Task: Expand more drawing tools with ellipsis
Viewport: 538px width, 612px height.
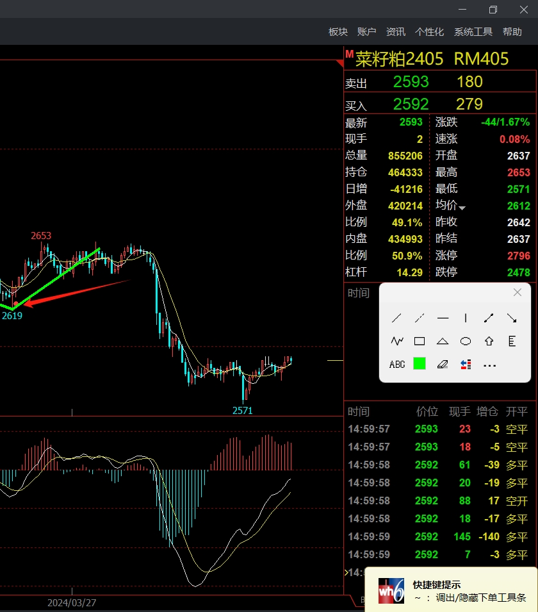Action: pos(489,365)
